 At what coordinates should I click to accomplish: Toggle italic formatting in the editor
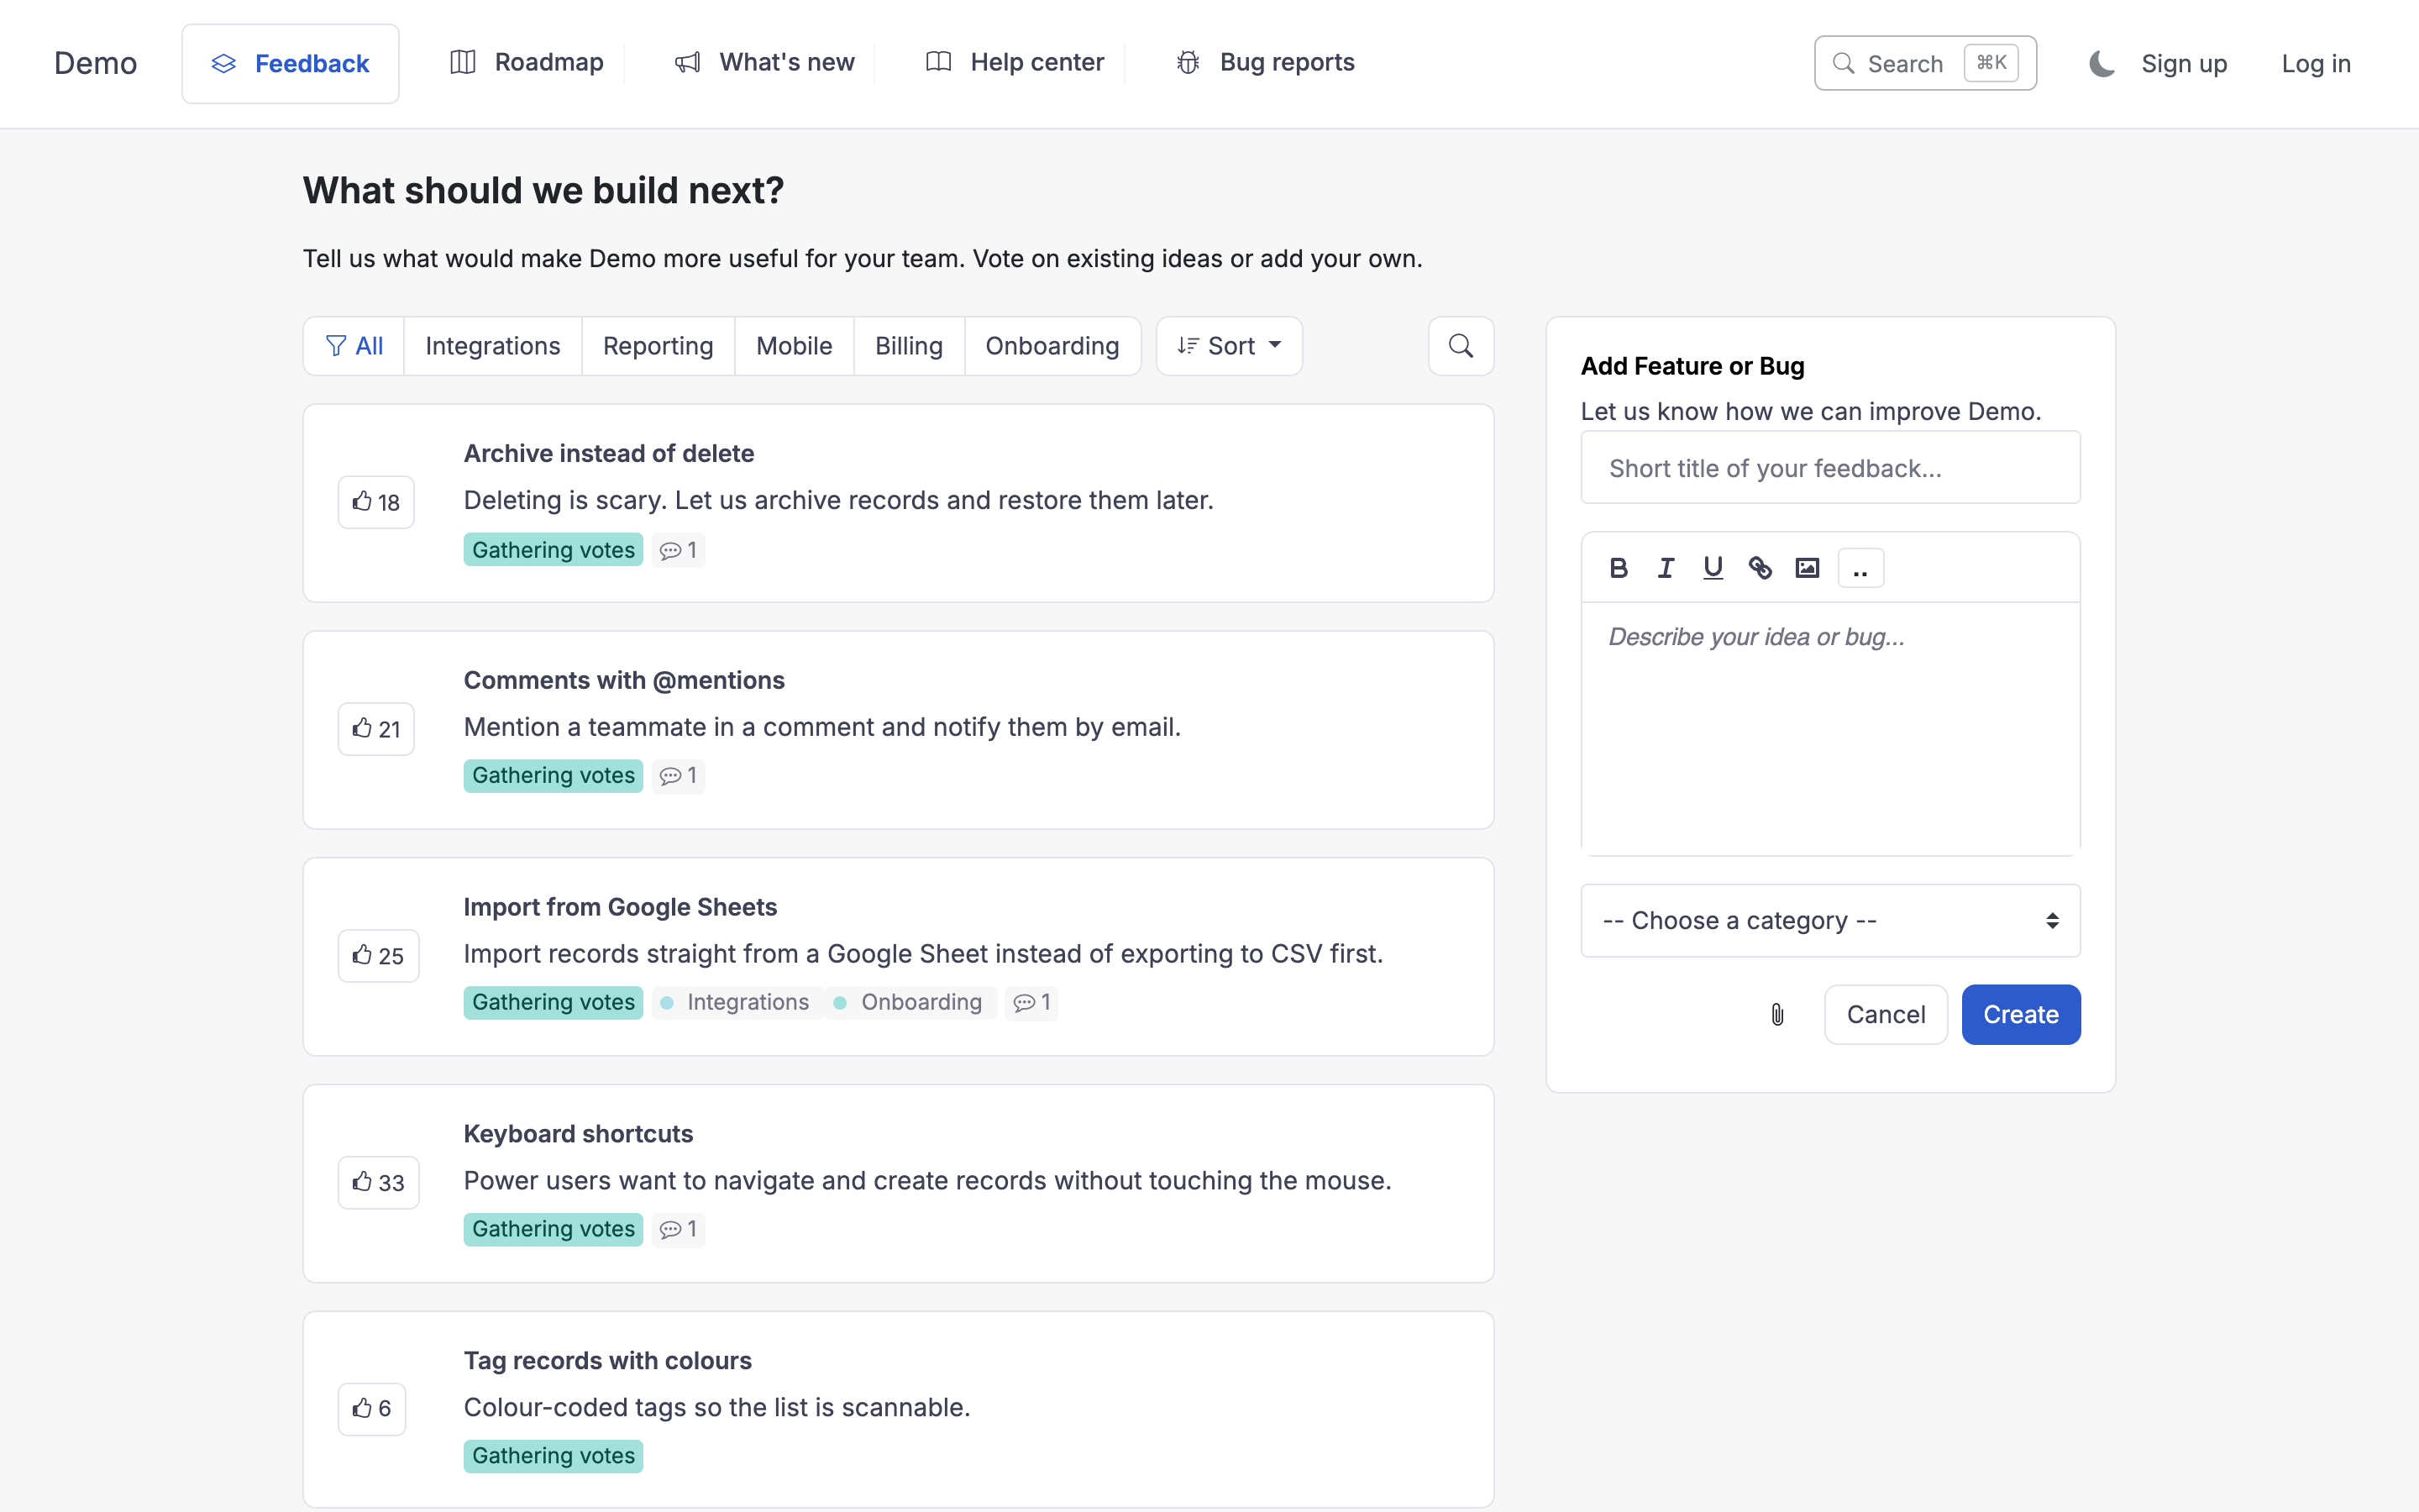tap(1666, 568)
